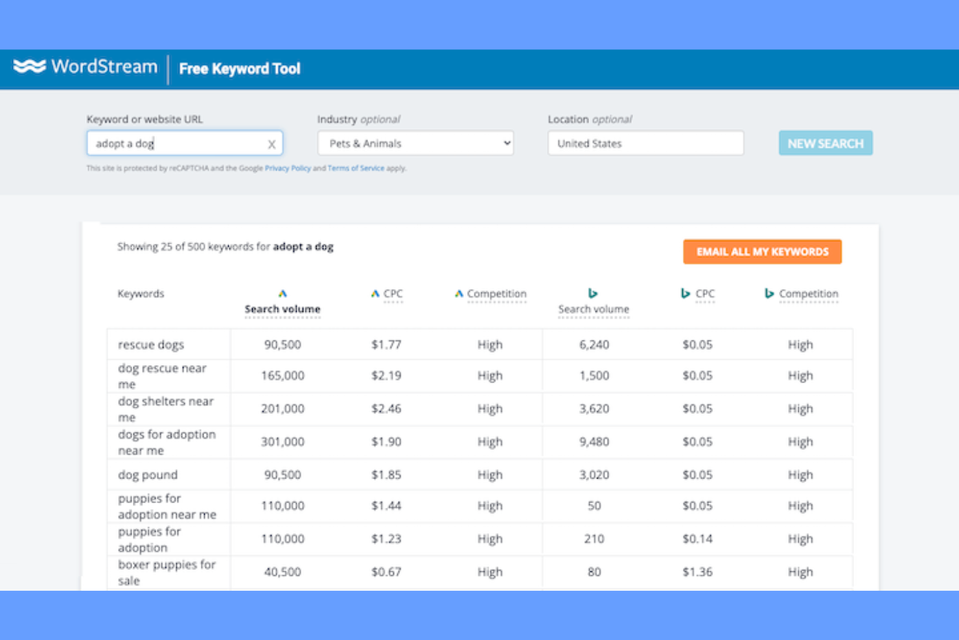Click the Google Ads icon beside Competition
Viewport: 959px width, 640px height.
click(459, 294)
